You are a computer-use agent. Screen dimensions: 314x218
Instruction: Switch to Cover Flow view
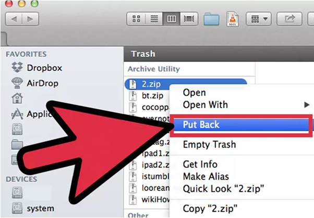pos(189,19)
